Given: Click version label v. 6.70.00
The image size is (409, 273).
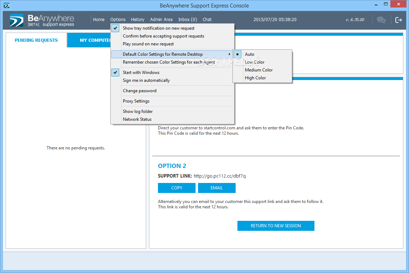Looking at the screenshot, I should 355,20.
